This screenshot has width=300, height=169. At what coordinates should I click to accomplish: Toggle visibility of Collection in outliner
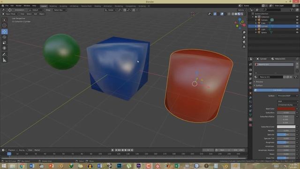click(297, 17)
